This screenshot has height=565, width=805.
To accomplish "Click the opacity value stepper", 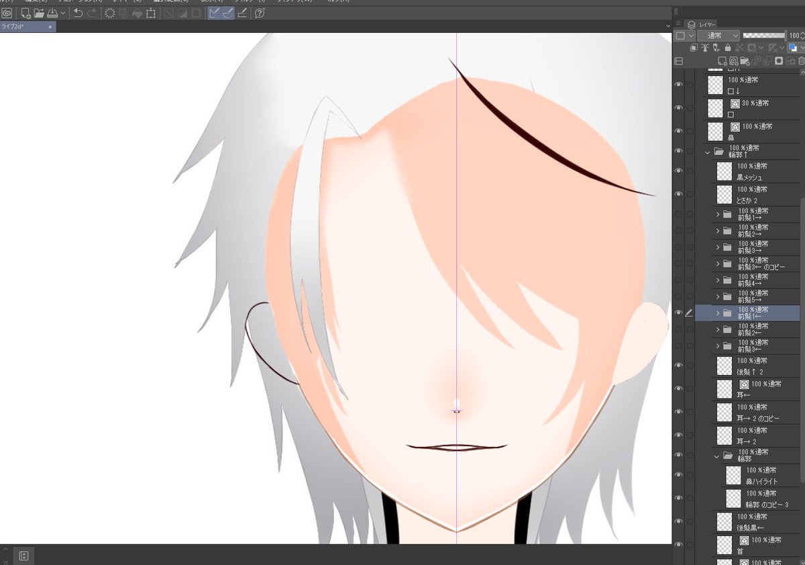I will click(803, 36).
